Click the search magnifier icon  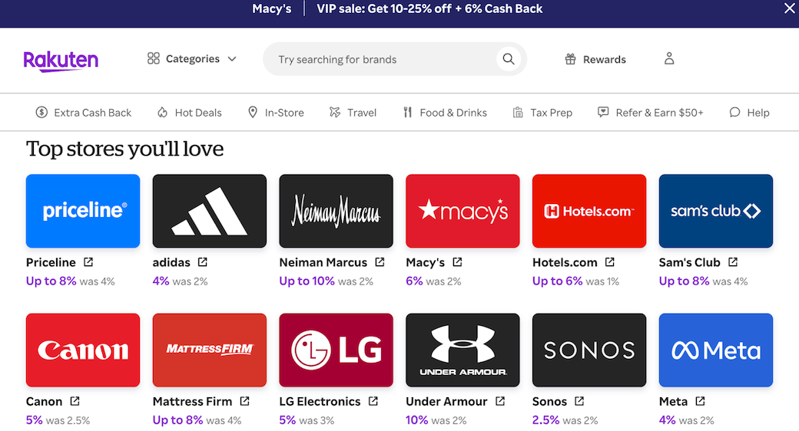point(508,59)
